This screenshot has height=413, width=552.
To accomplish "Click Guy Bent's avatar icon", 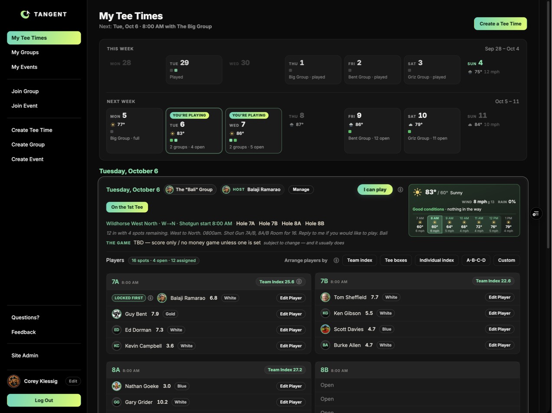I will [x=116, y=314].
